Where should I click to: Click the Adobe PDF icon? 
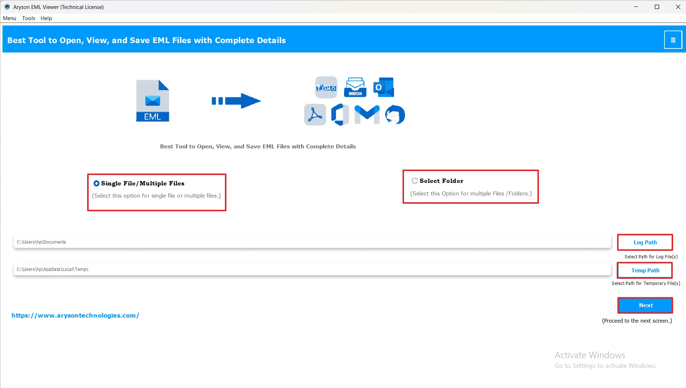point(315,115)
